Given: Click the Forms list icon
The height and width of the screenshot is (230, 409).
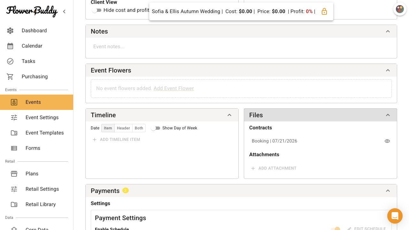Looking at the screenshot, I should pos(14,148).
